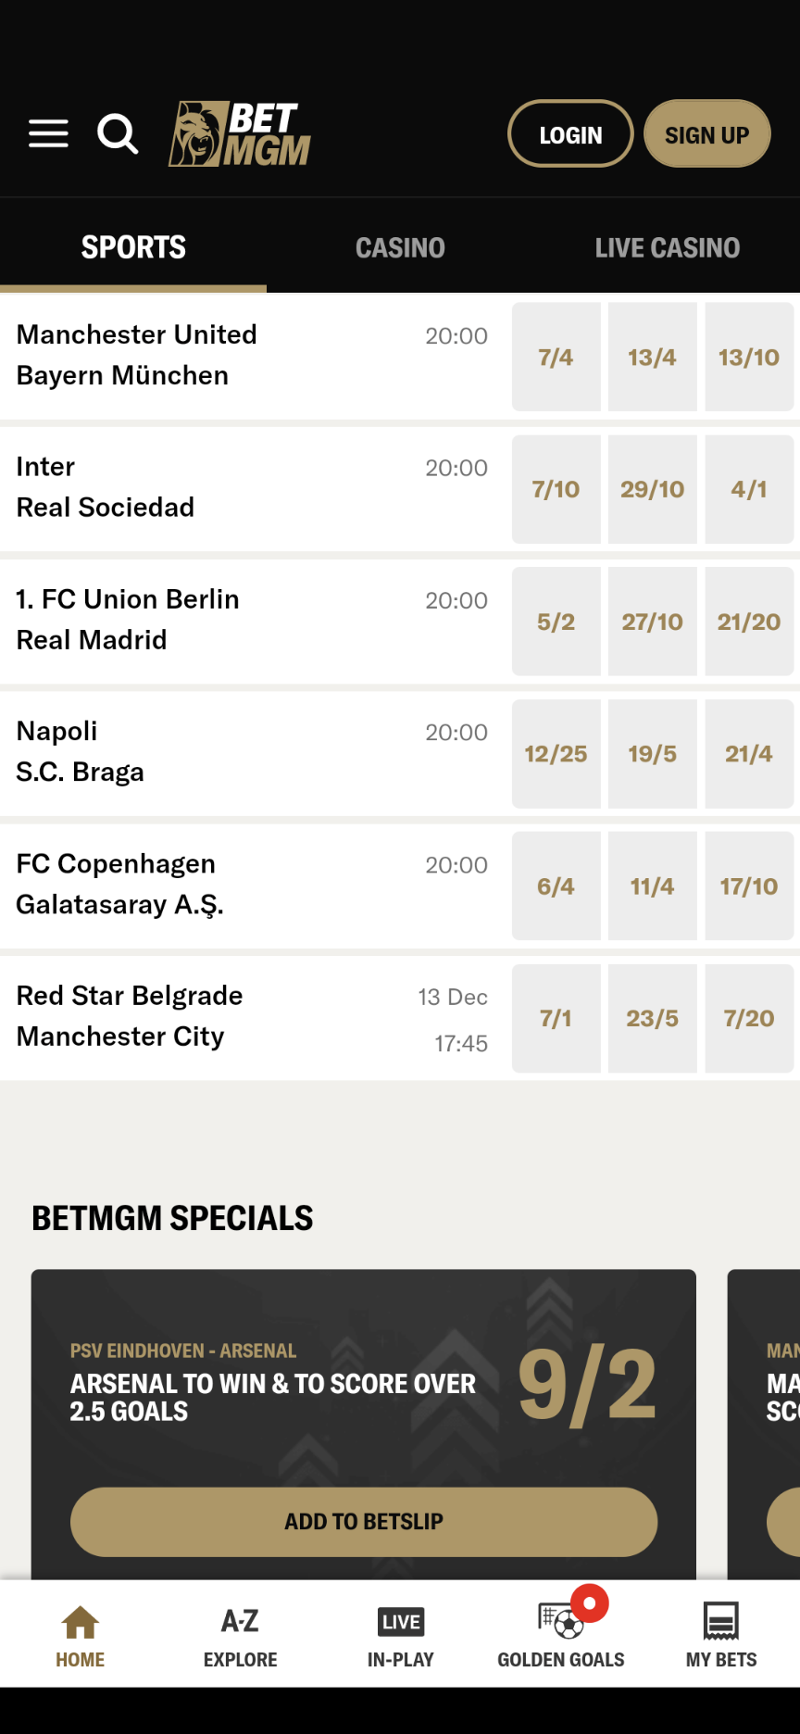Add Arsenal special to betslip
Image resolution: width=800 pixels, height=1734 pixels.
364,1522
